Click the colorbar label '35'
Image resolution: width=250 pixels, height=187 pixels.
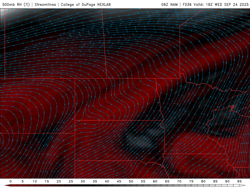(x=95, y=181)
